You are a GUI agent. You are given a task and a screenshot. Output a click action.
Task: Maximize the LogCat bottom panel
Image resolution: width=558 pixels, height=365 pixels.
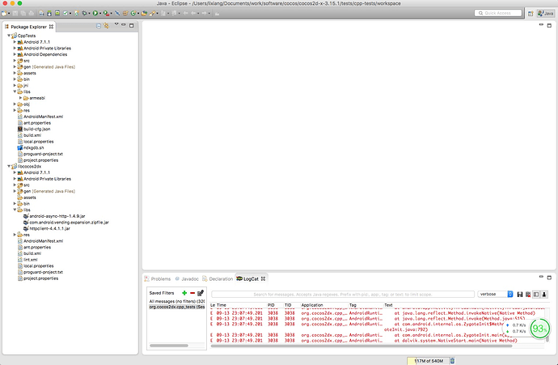coord(549,277)
